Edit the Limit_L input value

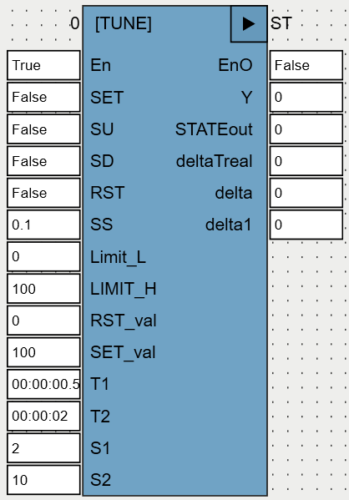coord(43,256)
